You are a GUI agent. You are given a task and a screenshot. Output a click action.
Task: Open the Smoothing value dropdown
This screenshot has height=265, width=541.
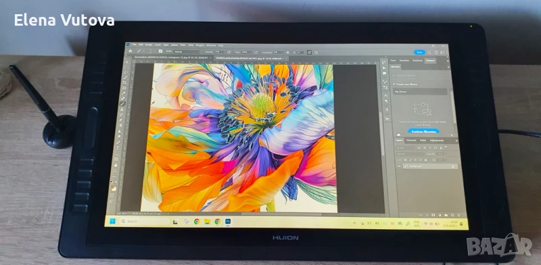282,53
